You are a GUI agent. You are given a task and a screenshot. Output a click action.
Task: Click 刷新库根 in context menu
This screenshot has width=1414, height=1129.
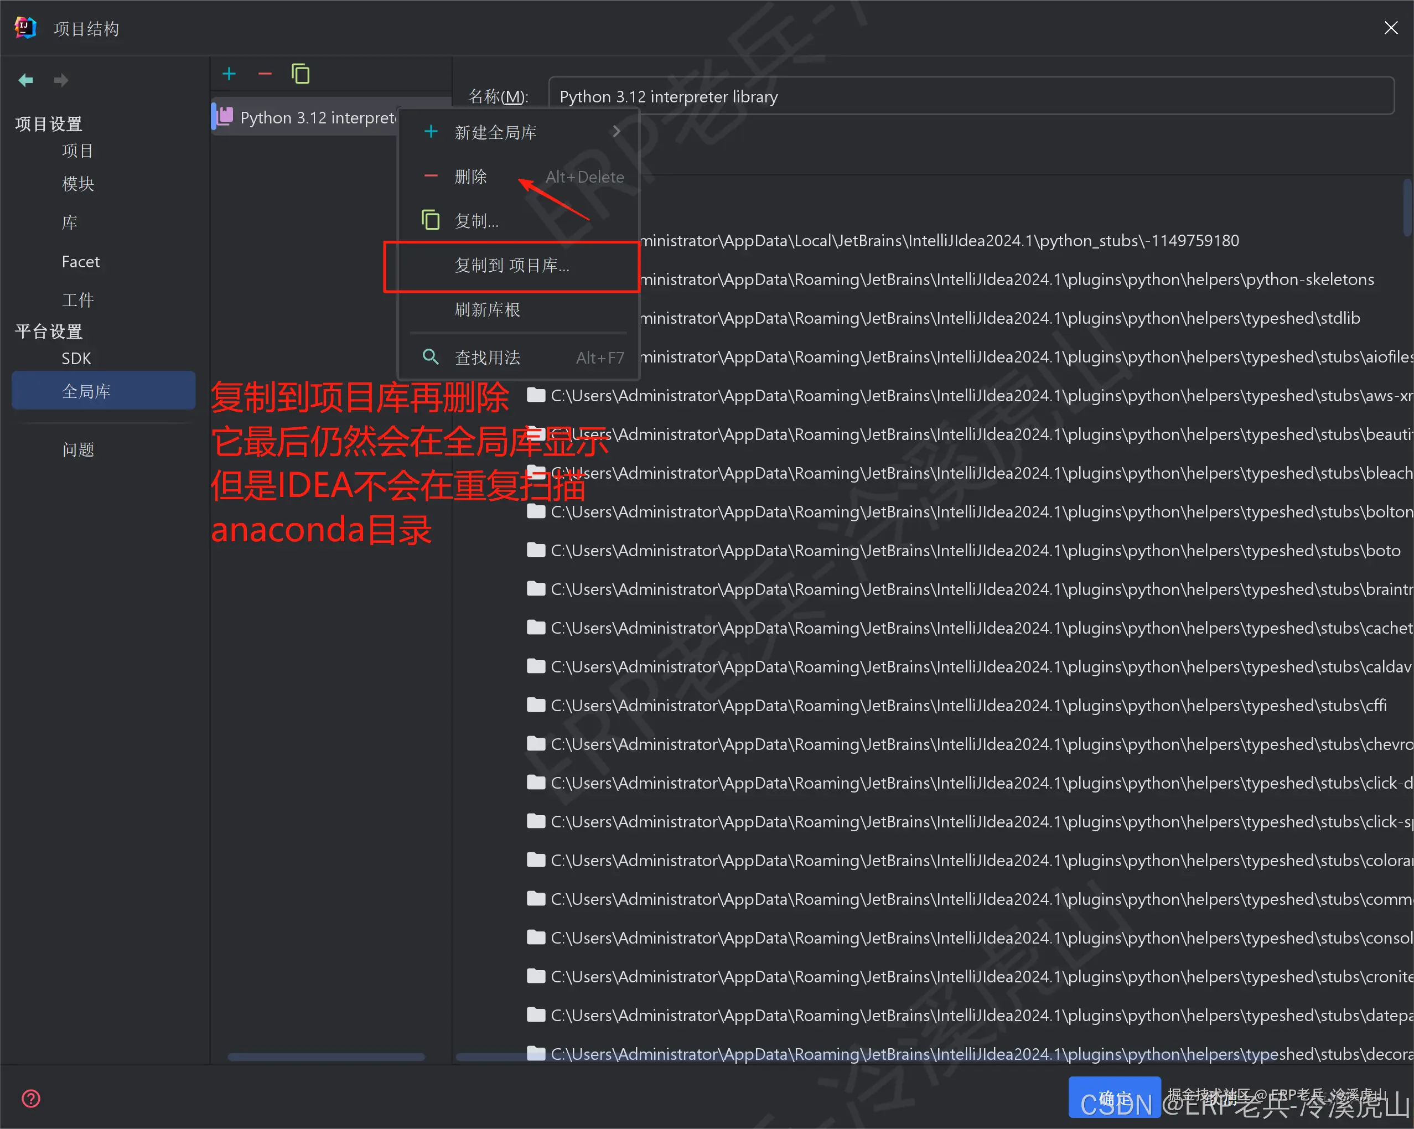(488, 309)
